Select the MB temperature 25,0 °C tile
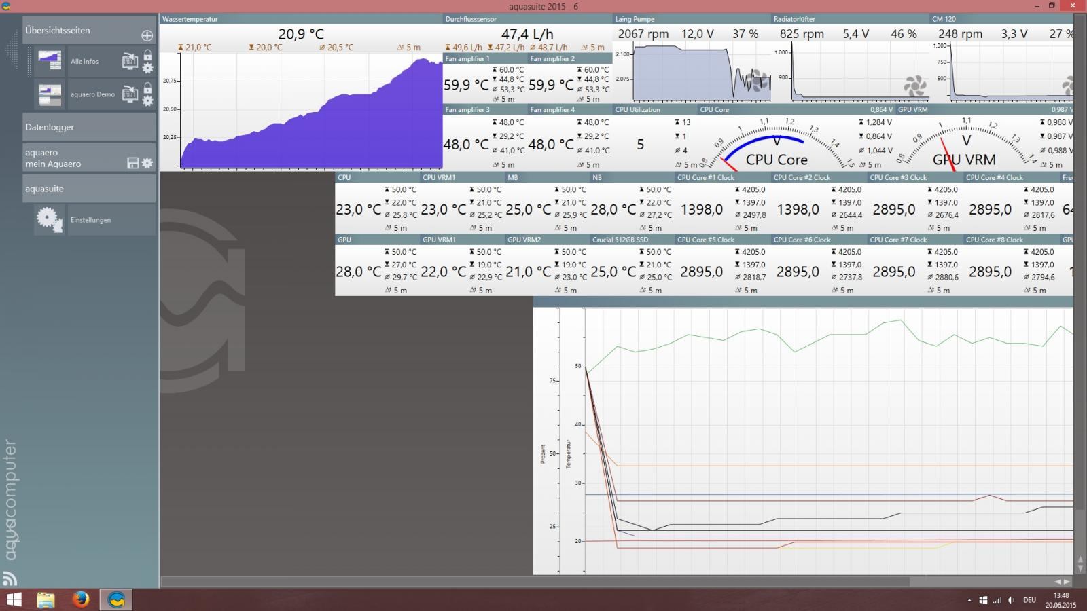Image resolution: width=1087 pixels, height=611 pixels. pyautogui.click(x=548, y=203)
